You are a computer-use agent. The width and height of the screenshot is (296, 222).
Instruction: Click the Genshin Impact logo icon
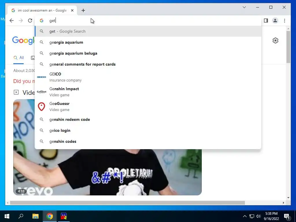(42, 92)
